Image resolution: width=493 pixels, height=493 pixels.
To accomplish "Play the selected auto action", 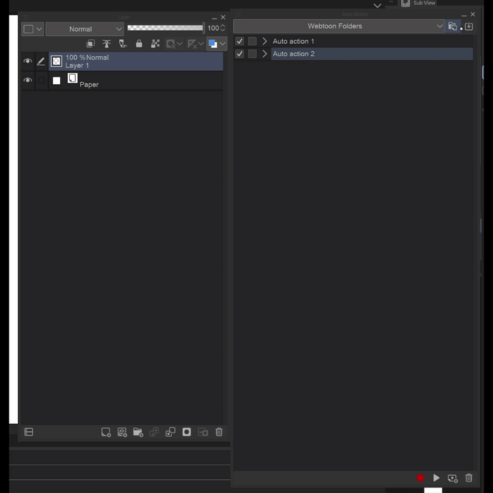I will click(x=436, y=478).
